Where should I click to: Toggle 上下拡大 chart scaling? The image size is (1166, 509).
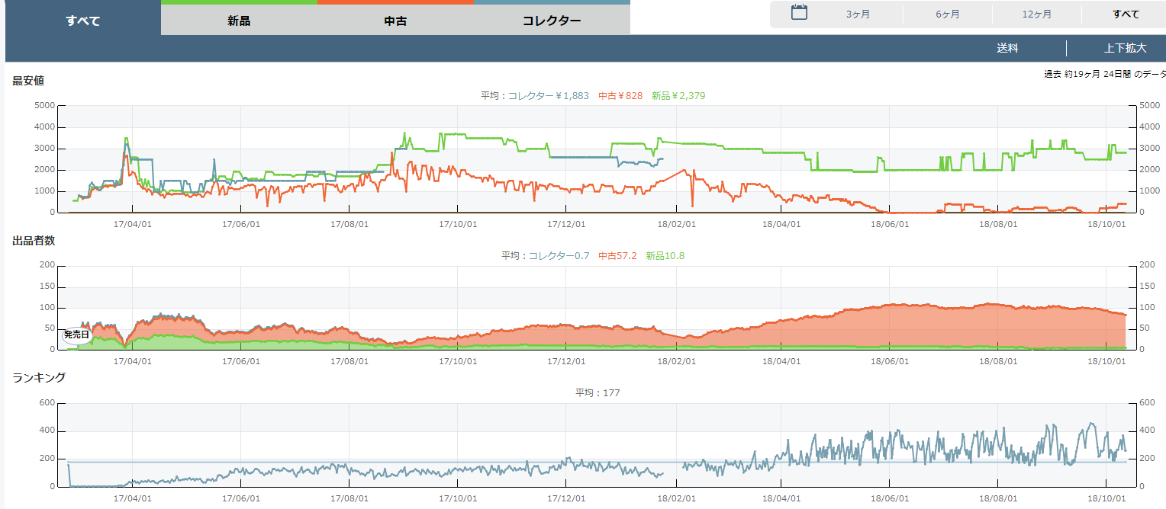tap(1125, 48)
